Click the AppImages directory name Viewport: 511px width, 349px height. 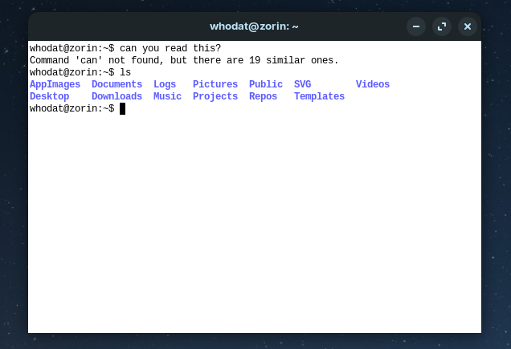55,84
